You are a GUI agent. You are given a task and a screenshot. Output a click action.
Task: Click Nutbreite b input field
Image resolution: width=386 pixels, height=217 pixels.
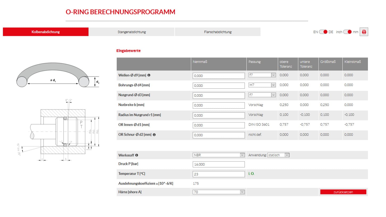click(x=219, y=105)
